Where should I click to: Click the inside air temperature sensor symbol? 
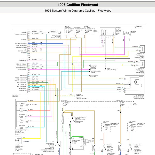pos(142,64)
